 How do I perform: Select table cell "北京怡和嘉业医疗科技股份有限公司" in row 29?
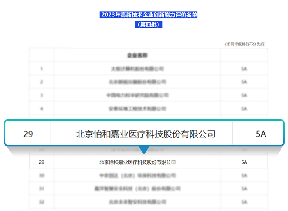point(137,162)
